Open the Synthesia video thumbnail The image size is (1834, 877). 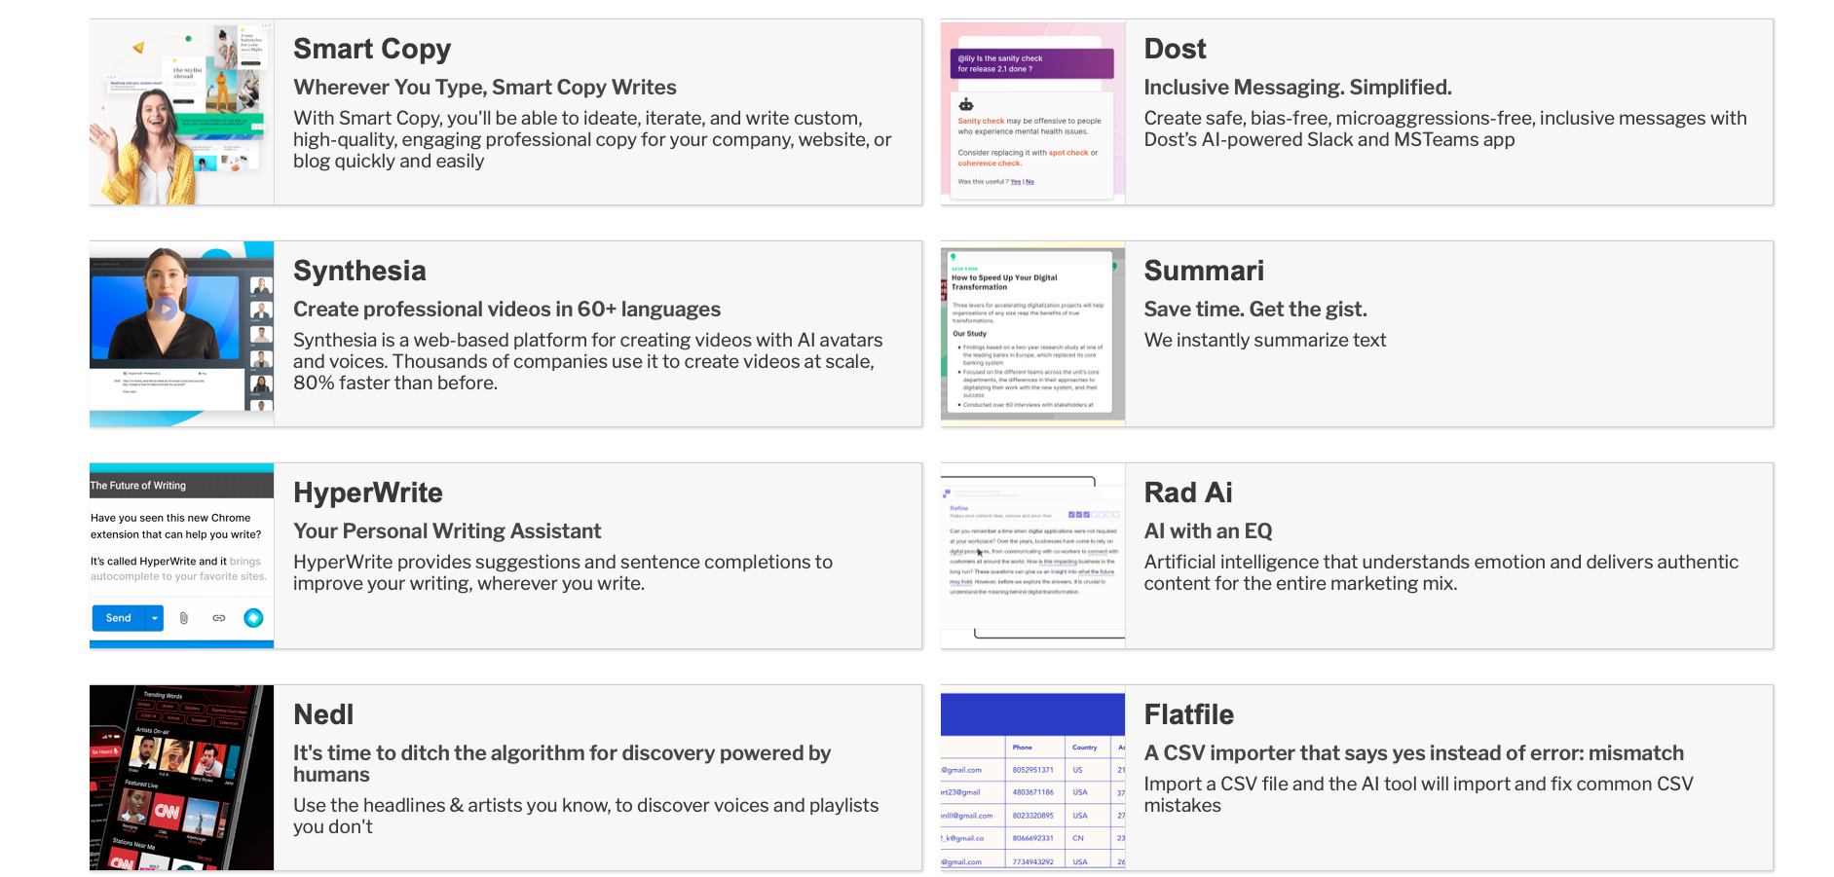point(181,334)
